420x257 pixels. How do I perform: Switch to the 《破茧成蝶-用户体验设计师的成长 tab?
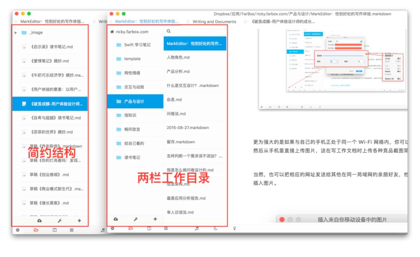tap(283, 21)
